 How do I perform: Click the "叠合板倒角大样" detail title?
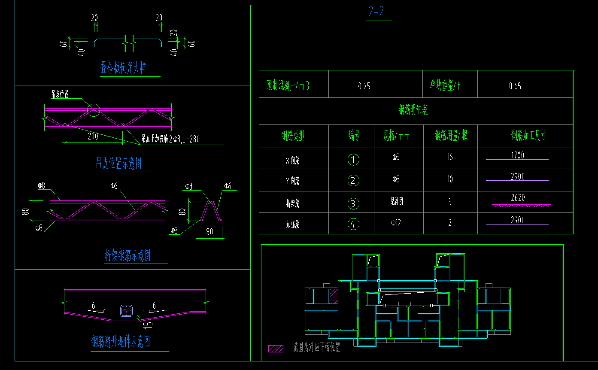click(123, 68)
